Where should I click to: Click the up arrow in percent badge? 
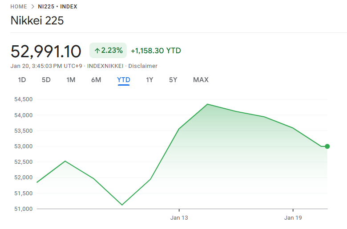[x=97, y=51]
